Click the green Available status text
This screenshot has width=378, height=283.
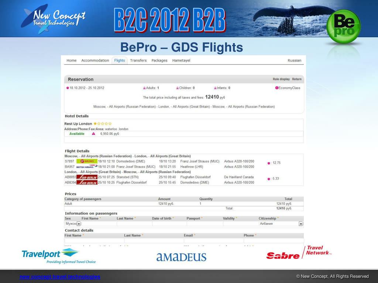coord(77,134)
